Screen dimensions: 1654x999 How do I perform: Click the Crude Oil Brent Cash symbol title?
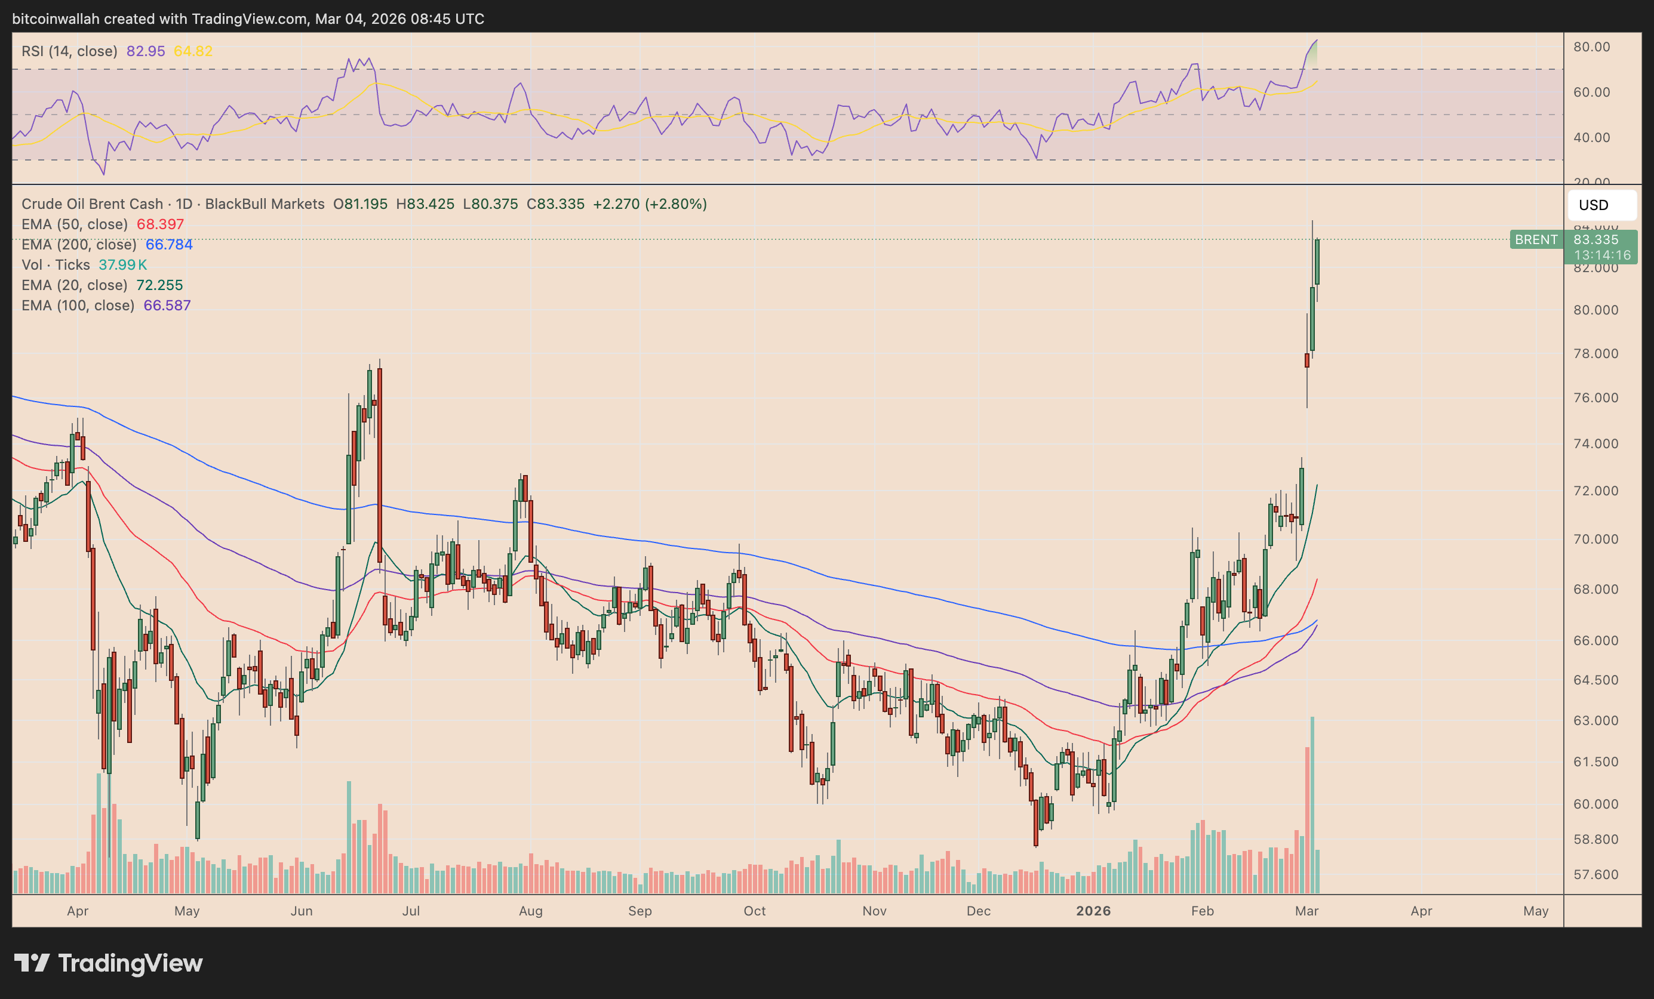(x=92, y=204)
